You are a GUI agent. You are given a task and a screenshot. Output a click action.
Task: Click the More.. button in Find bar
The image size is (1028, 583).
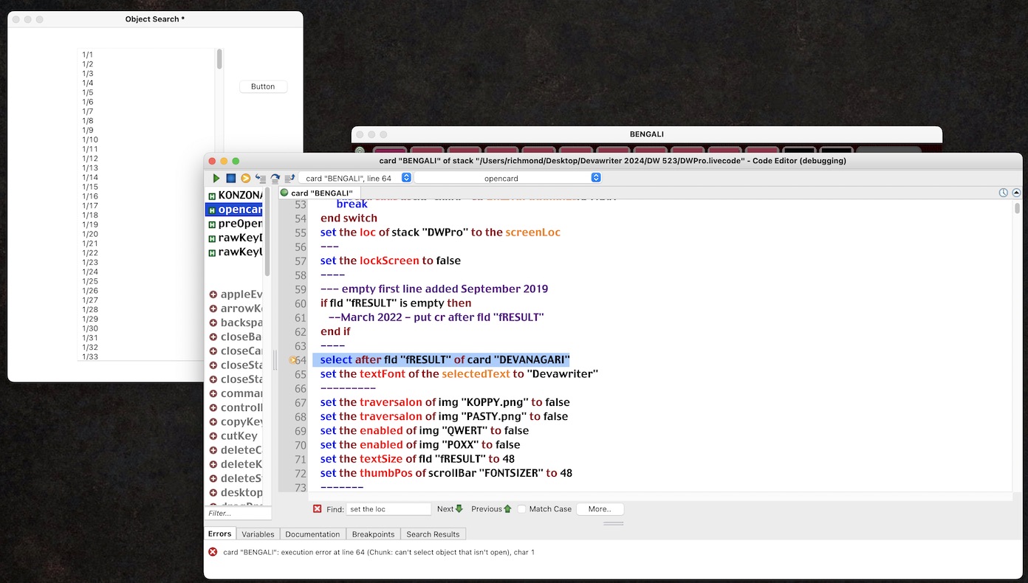[600, 509]
